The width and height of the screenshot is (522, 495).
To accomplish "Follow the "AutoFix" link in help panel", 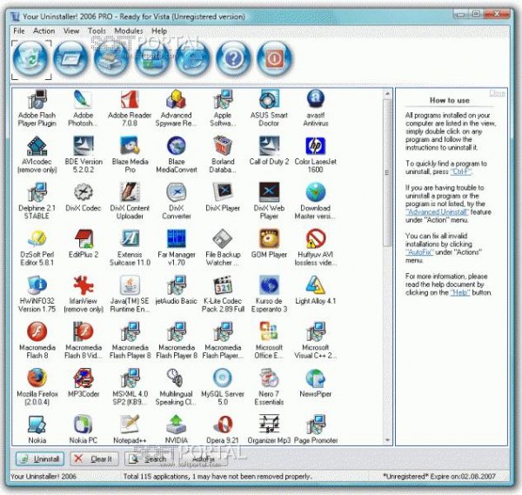I will tap(419, 252).
